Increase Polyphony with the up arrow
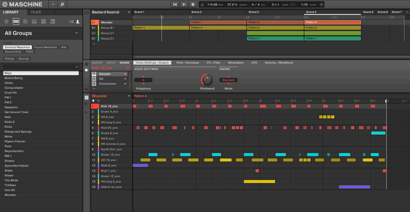Viewport: 410px width, 212px height. coord(143,76)
